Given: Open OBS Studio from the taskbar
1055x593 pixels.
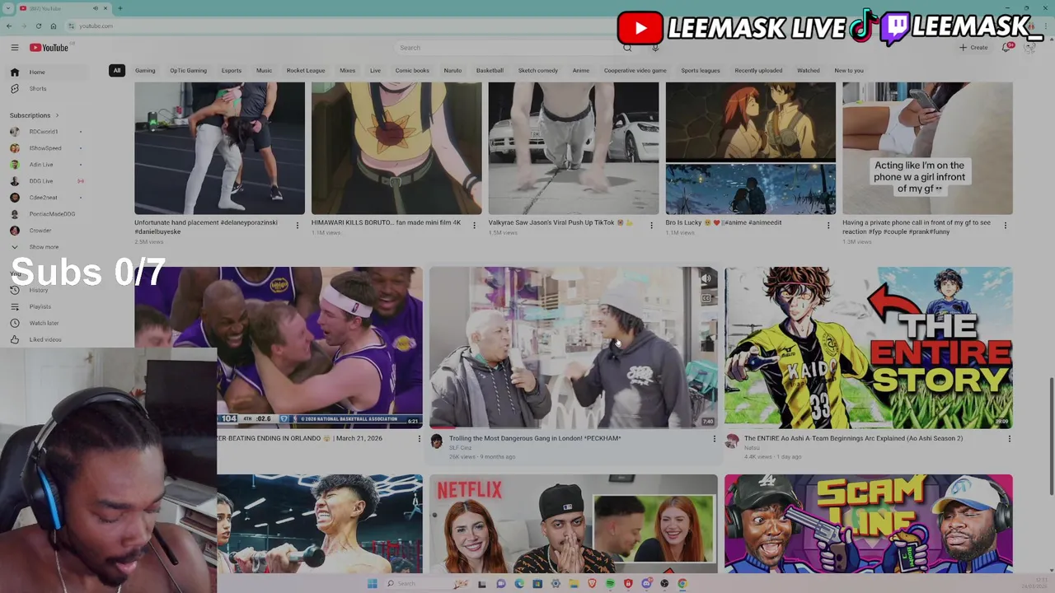Looking at the screenshot, I should [x=664, y=584].
